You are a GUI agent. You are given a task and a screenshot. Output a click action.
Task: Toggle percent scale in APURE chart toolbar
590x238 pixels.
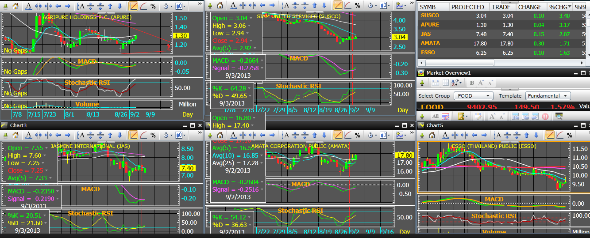click(x=153, y=6)
